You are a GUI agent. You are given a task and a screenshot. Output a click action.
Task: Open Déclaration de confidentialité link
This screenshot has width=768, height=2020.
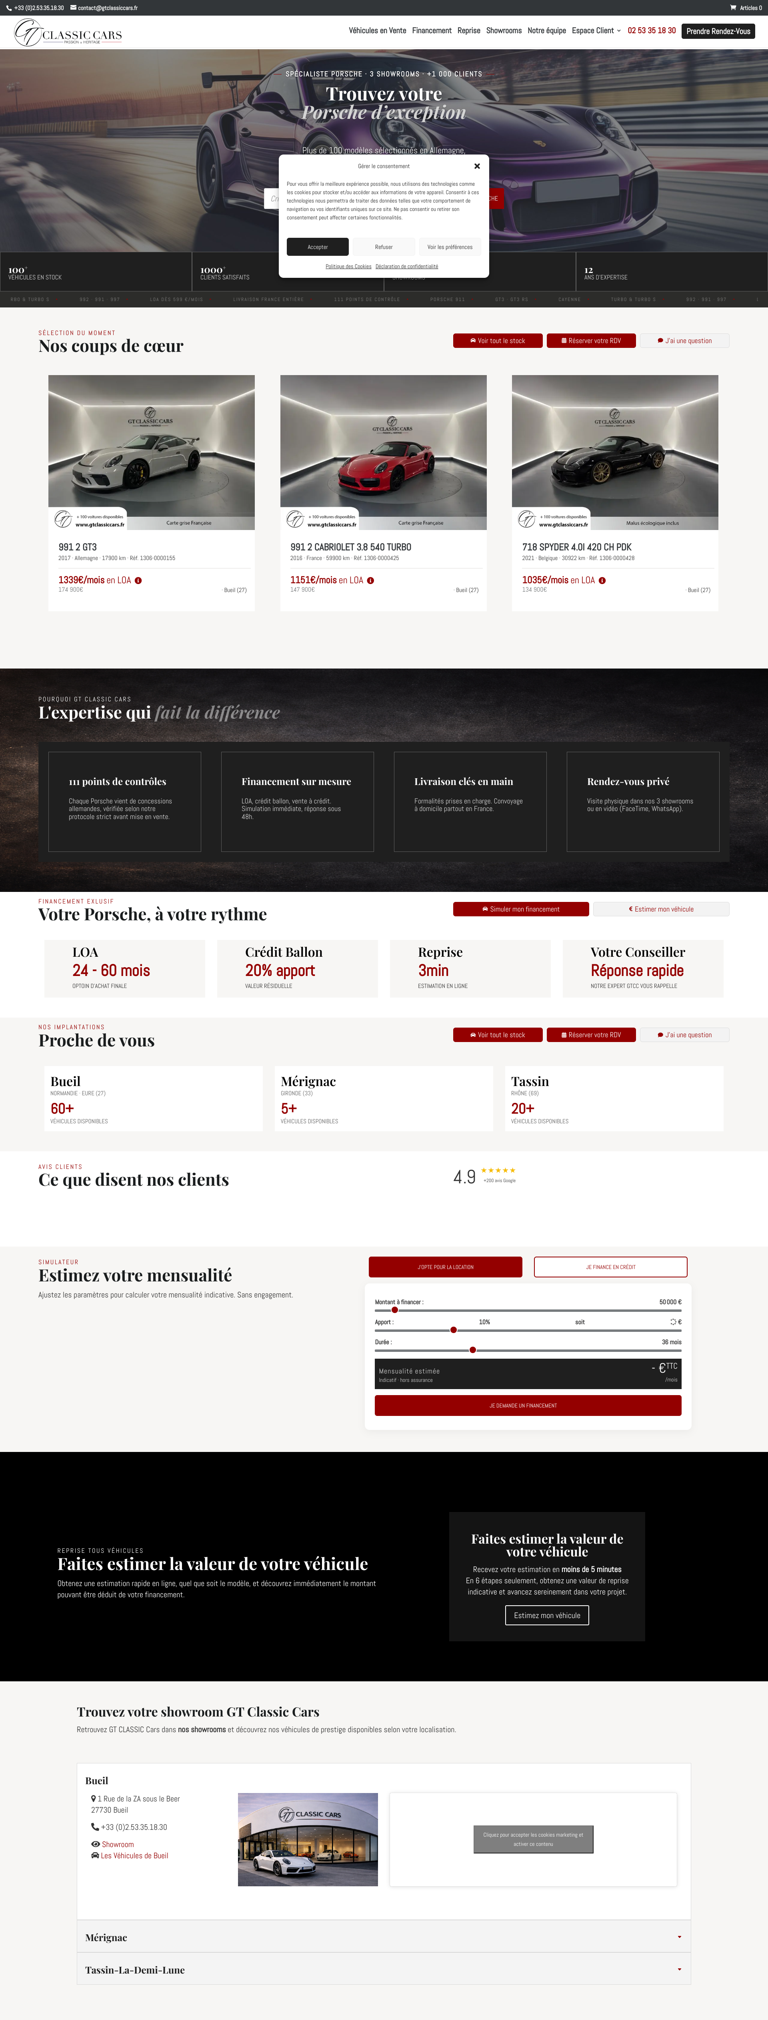click(407, 267)
